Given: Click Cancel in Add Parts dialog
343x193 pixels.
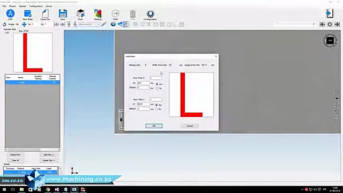Looking at the screenshot, I should [190, 126].
